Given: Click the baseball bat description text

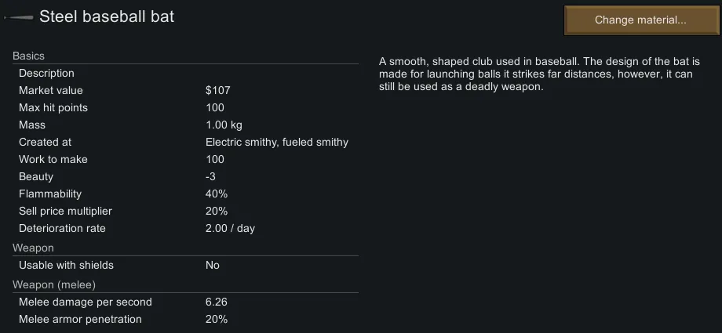Looking at the screenshot, I should 538,74.
